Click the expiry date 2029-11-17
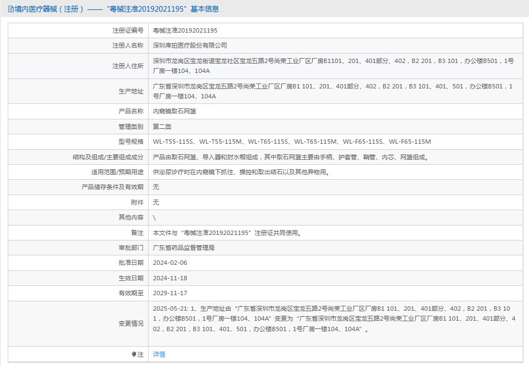Viewport: 529px width, 366px height. 171,293
